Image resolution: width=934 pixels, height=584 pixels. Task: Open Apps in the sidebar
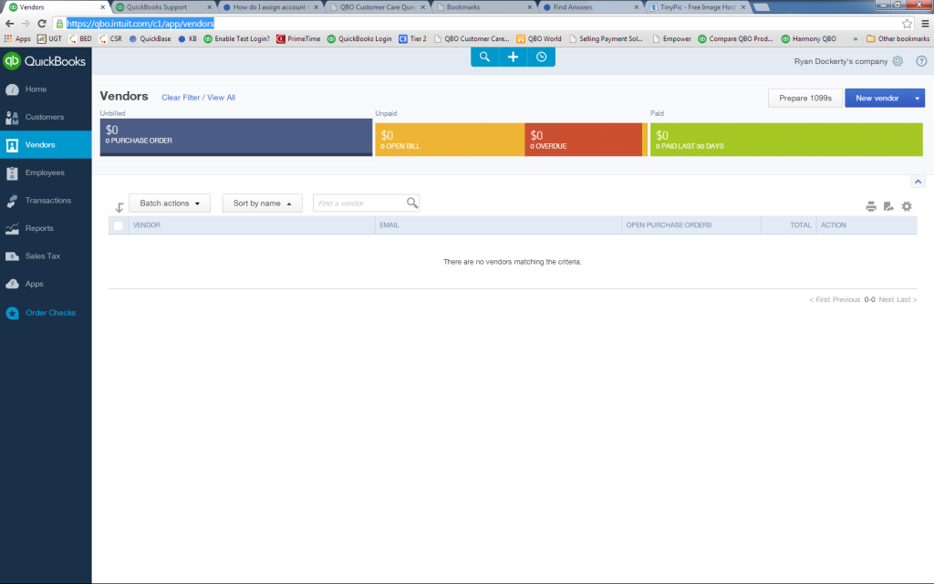point(46,285)
